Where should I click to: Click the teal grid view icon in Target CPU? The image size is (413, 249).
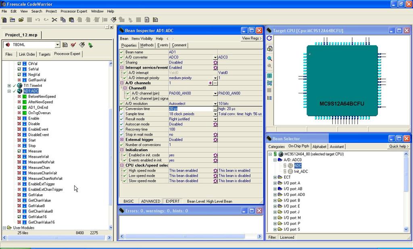[x=269, y=76]
